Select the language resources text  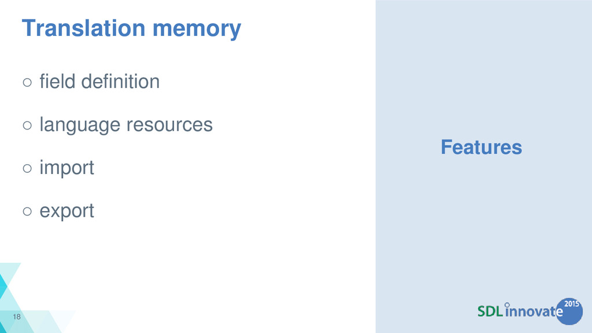click(x=126, y=125)
